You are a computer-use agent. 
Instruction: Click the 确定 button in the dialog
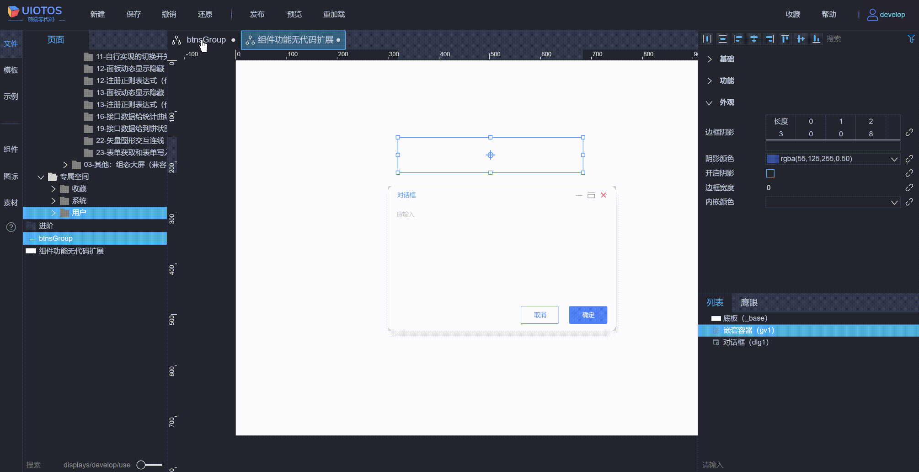[x=588, y=315]
